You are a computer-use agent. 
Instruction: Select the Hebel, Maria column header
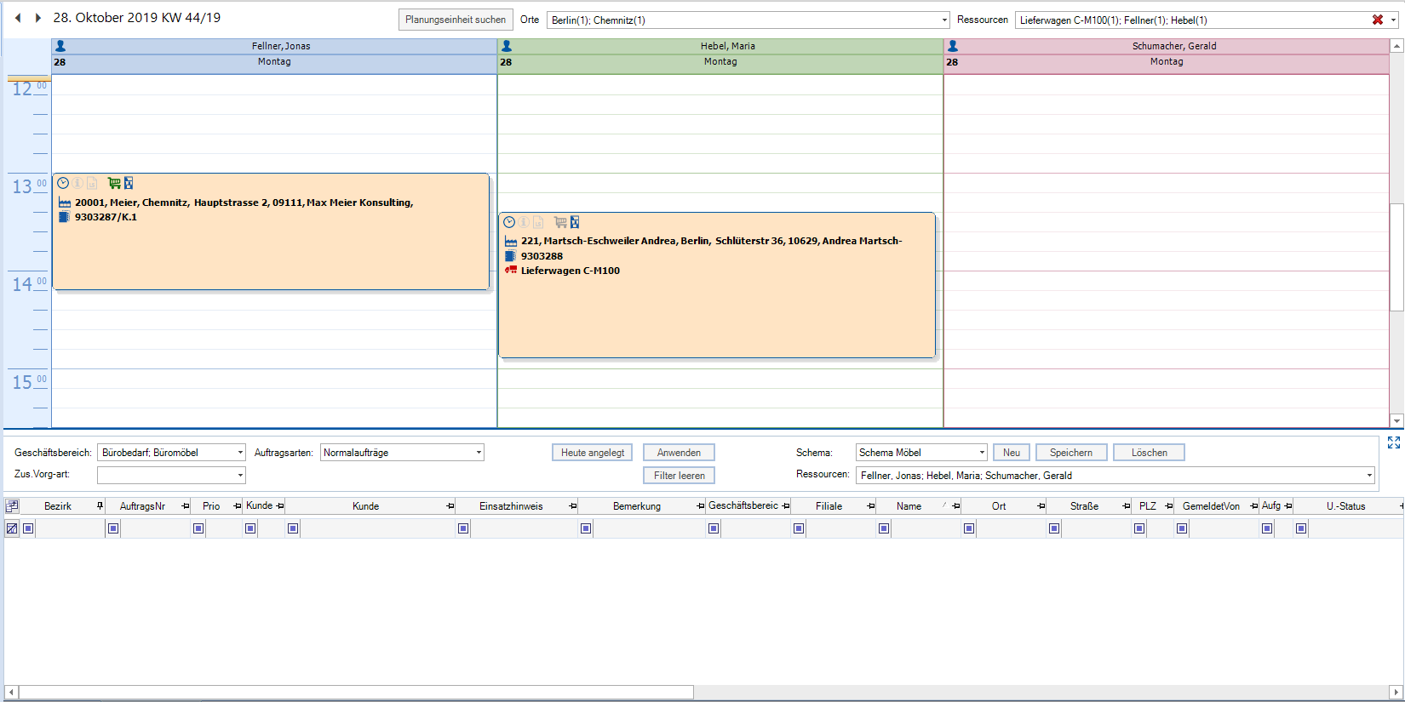[x=727, y=46]
